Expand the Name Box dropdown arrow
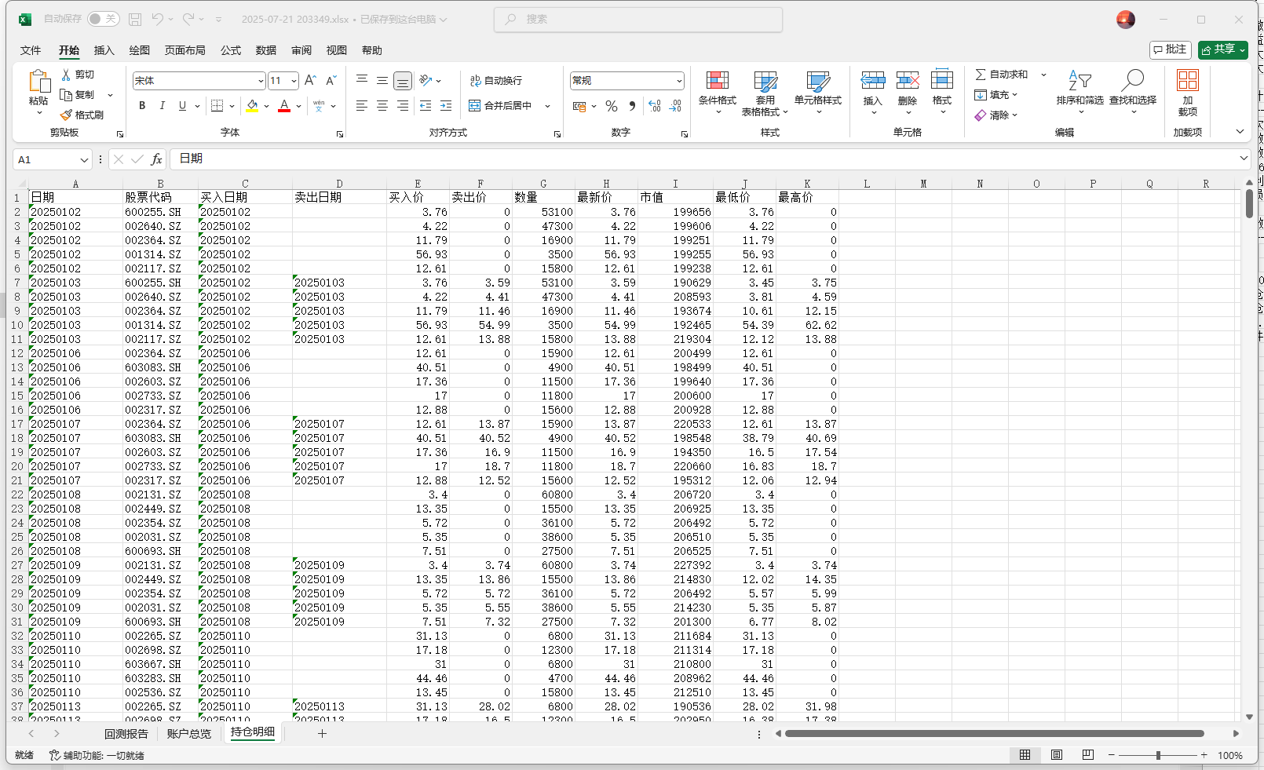Image resolution: width=1264 pixels, height=770 pixels. pyautogui.click(x=84, y=160)
